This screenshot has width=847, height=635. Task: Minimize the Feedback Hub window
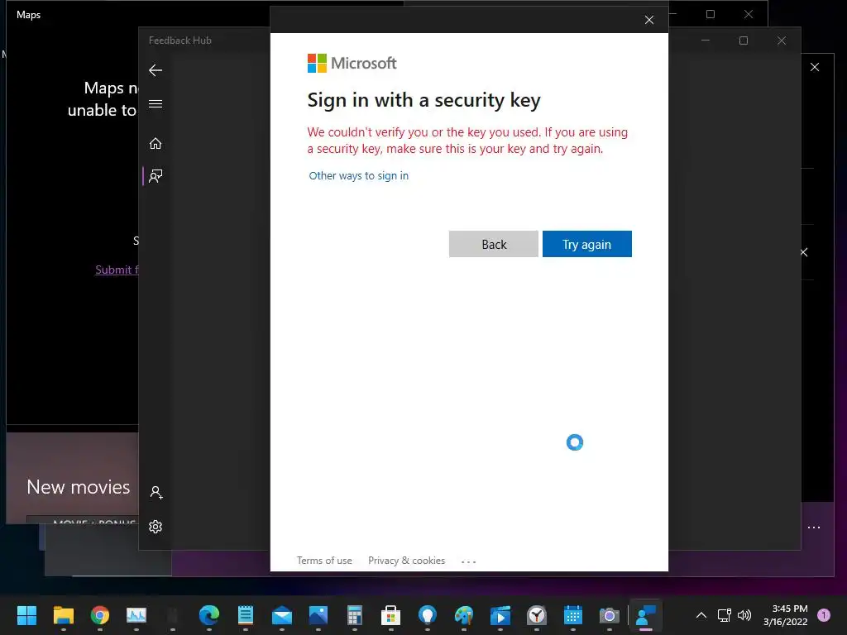click(706, 41)
